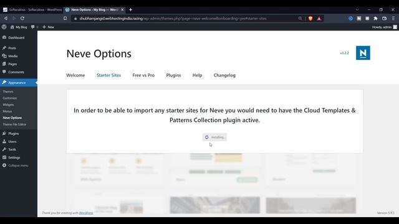This screenshot has height=224, width=399.
Task: Switch to the Changelog tab
Action: click(224, 75)
